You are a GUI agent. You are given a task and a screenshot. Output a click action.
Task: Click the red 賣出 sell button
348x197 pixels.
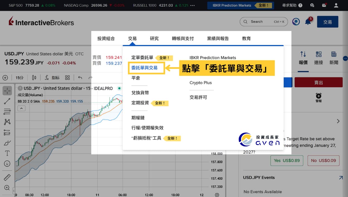click(318, 83)
